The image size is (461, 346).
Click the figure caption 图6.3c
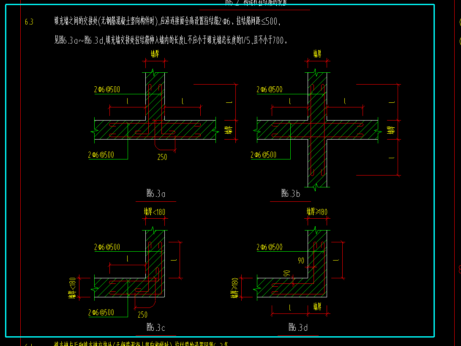(156, 327)
